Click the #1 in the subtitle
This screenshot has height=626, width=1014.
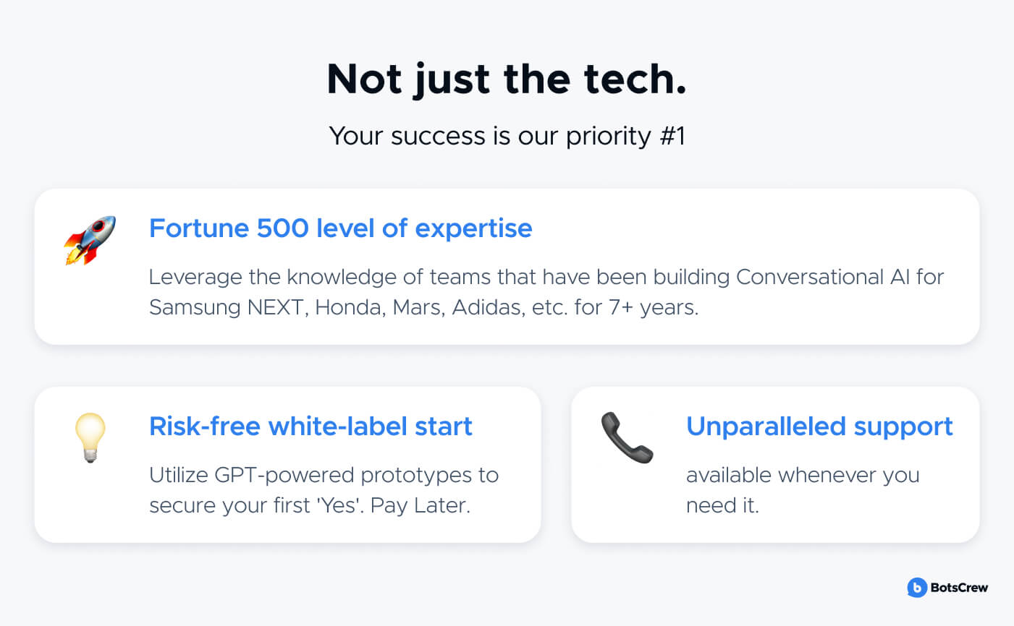(x=672, y=136)
